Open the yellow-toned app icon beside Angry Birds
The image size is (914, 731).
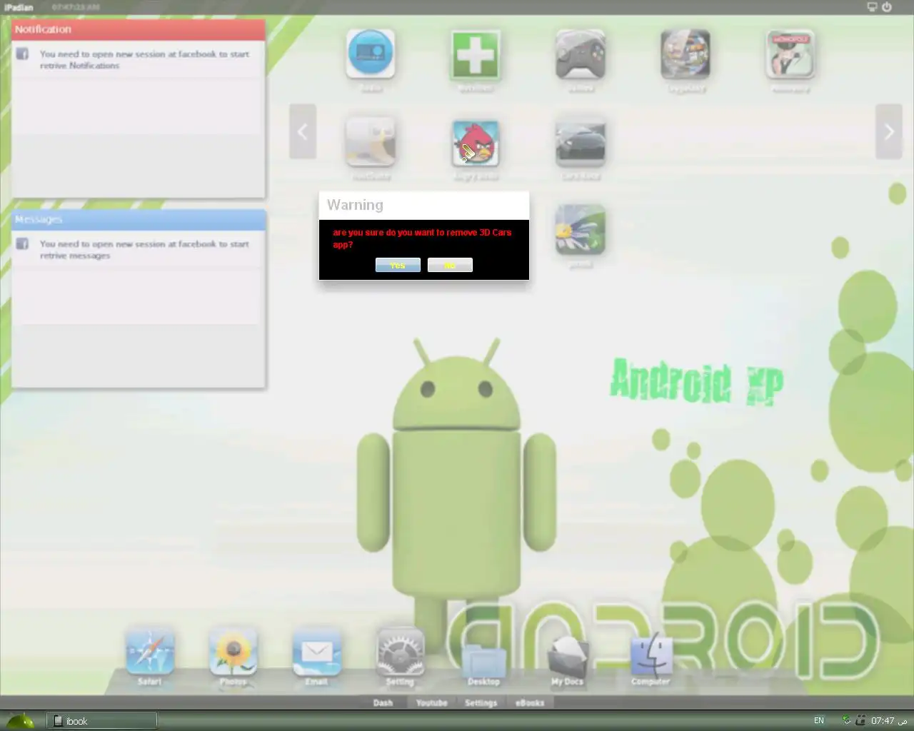371,142
